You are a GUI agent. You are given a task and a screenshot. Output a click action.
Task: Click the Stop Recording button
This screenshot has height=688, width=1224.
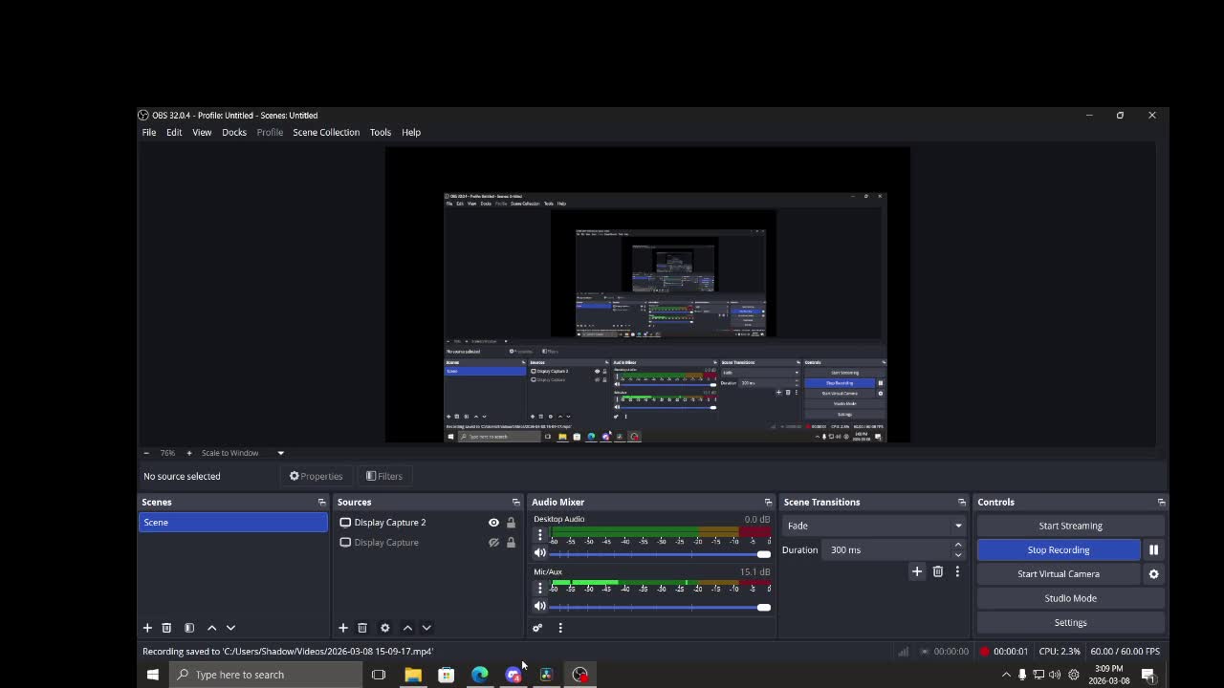pos(1058,549)
